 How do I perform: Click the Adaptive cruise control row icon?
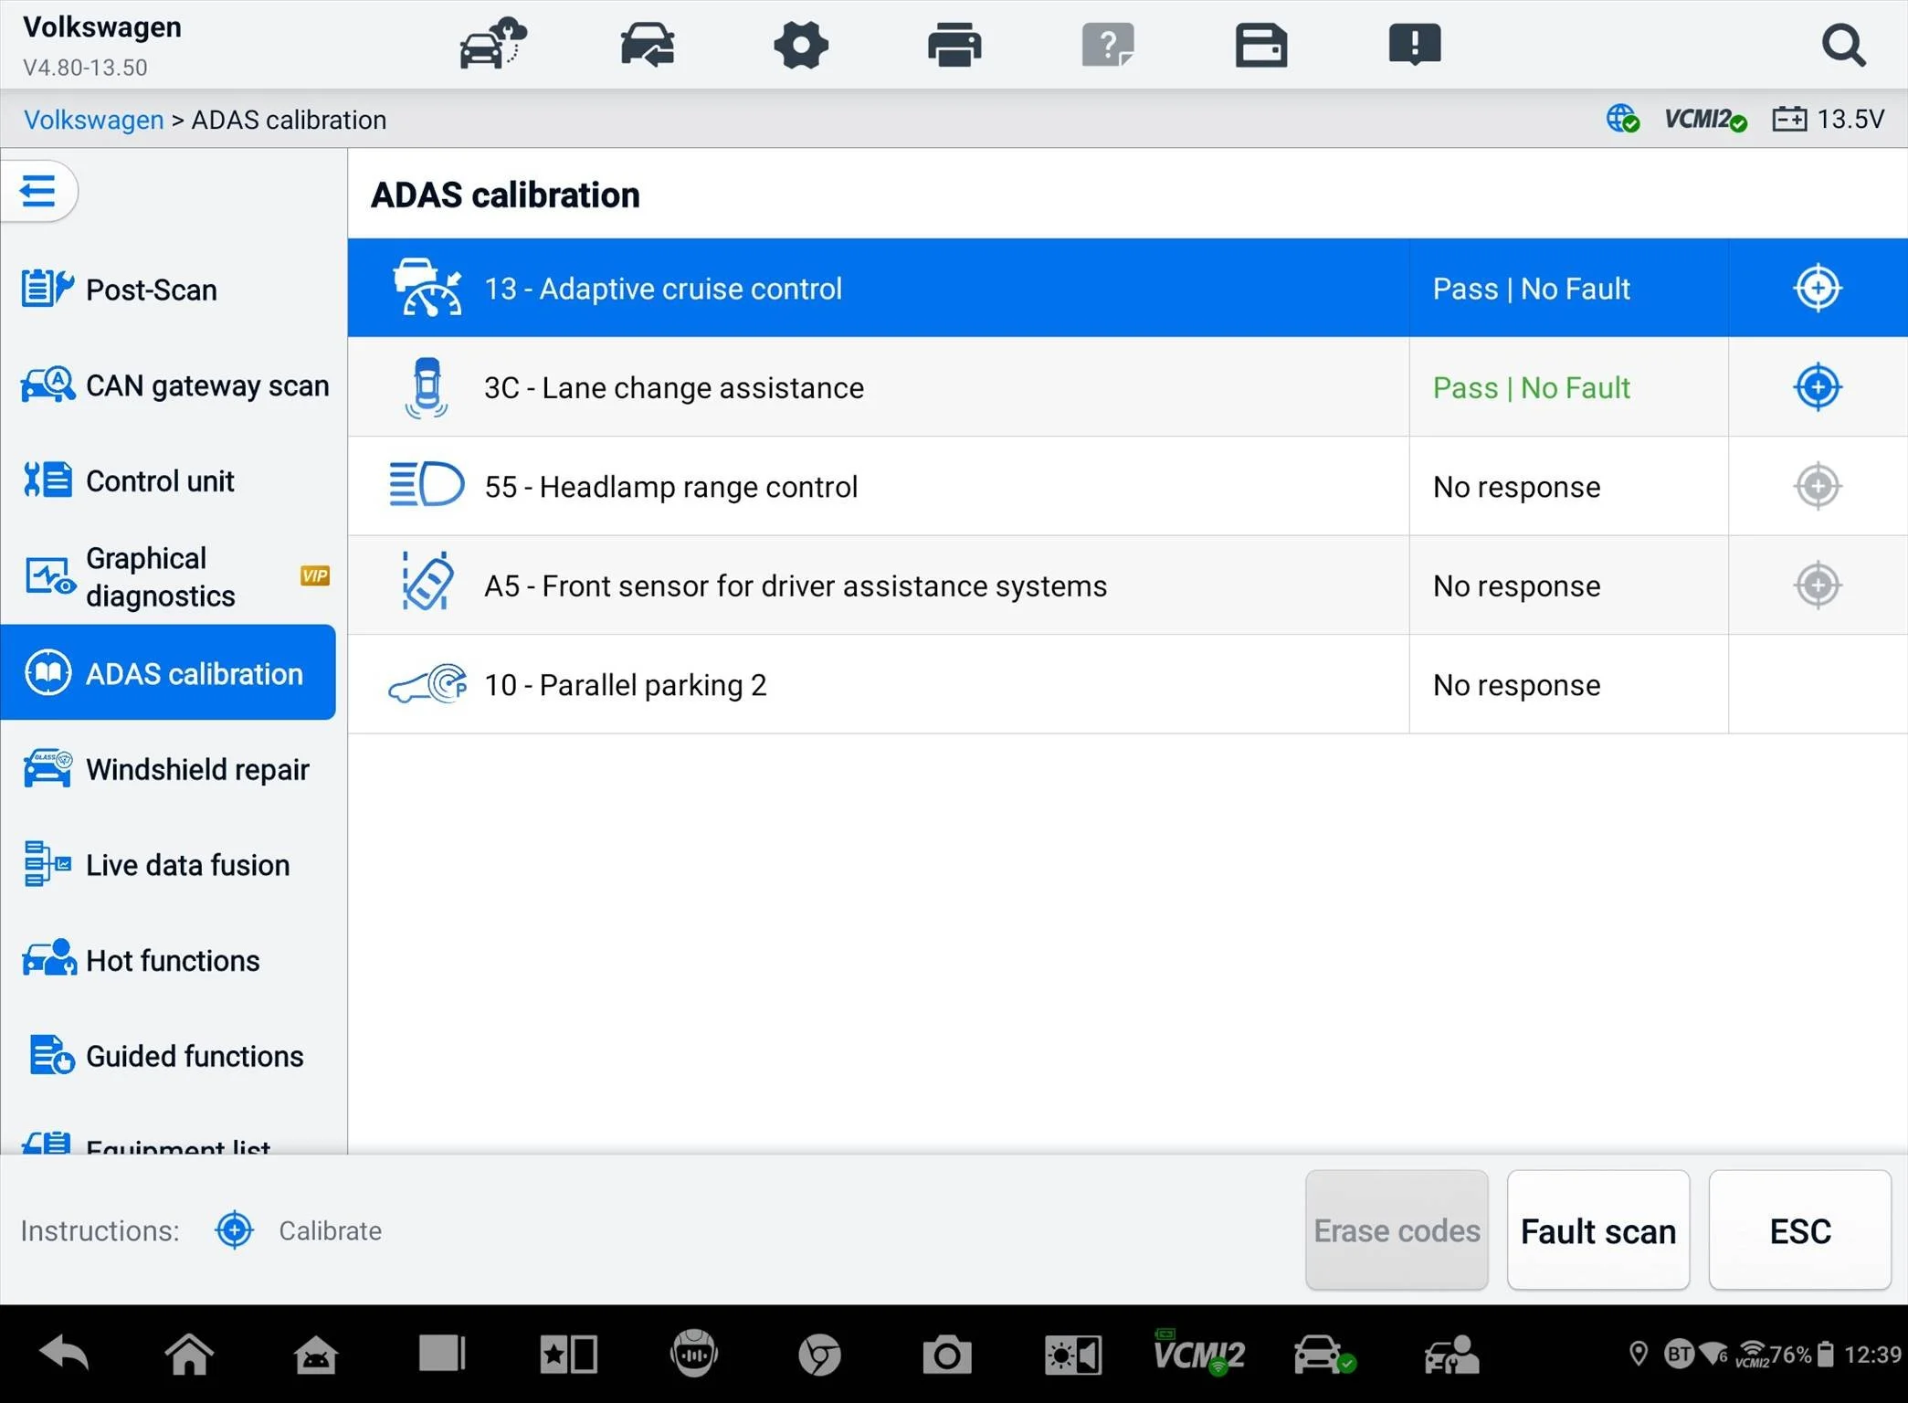(x=427, y=288)
